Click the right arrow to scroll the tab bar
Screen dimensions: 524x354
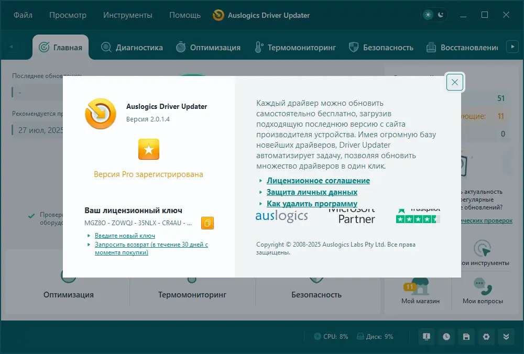(511, 46)
